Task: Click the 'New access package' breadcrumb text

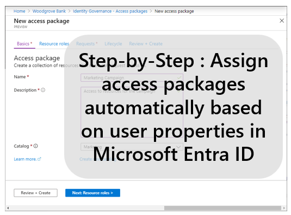Action: point(174,11)
